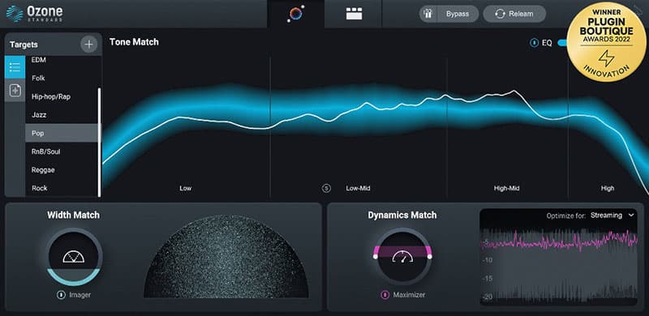Click the High-Mid band label
The height and width of the screenshot is (316, 649).
(x=506, y=188)
